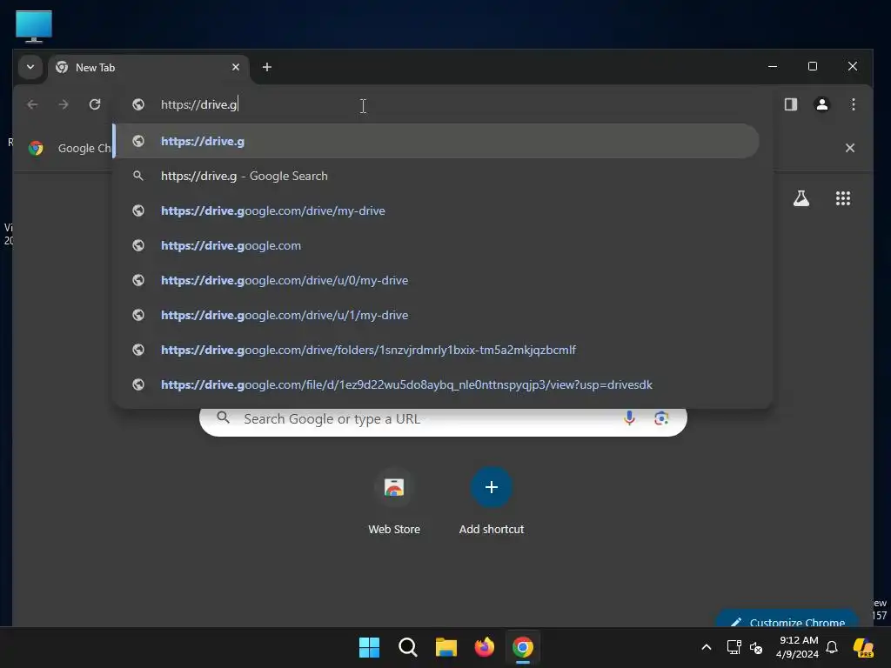The width and height of the screenshot is (891, 668).
Task: Click inside the address bar text
Action: [199, 104]
